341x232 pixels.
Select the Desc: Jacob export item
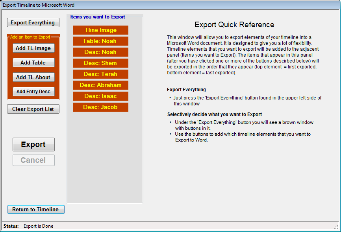[x=101, y=107]
